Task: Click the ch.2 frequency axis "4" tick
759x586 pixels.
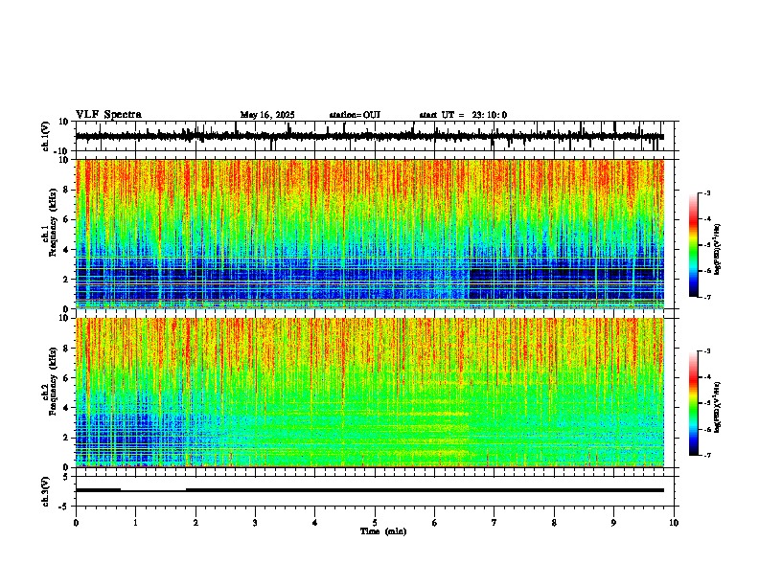Action: coord(66,408)
